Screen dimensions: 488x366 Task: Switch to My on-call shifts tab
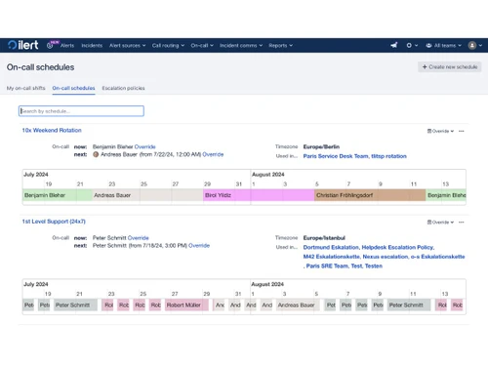pyautogui.click(x=26, y=88)
